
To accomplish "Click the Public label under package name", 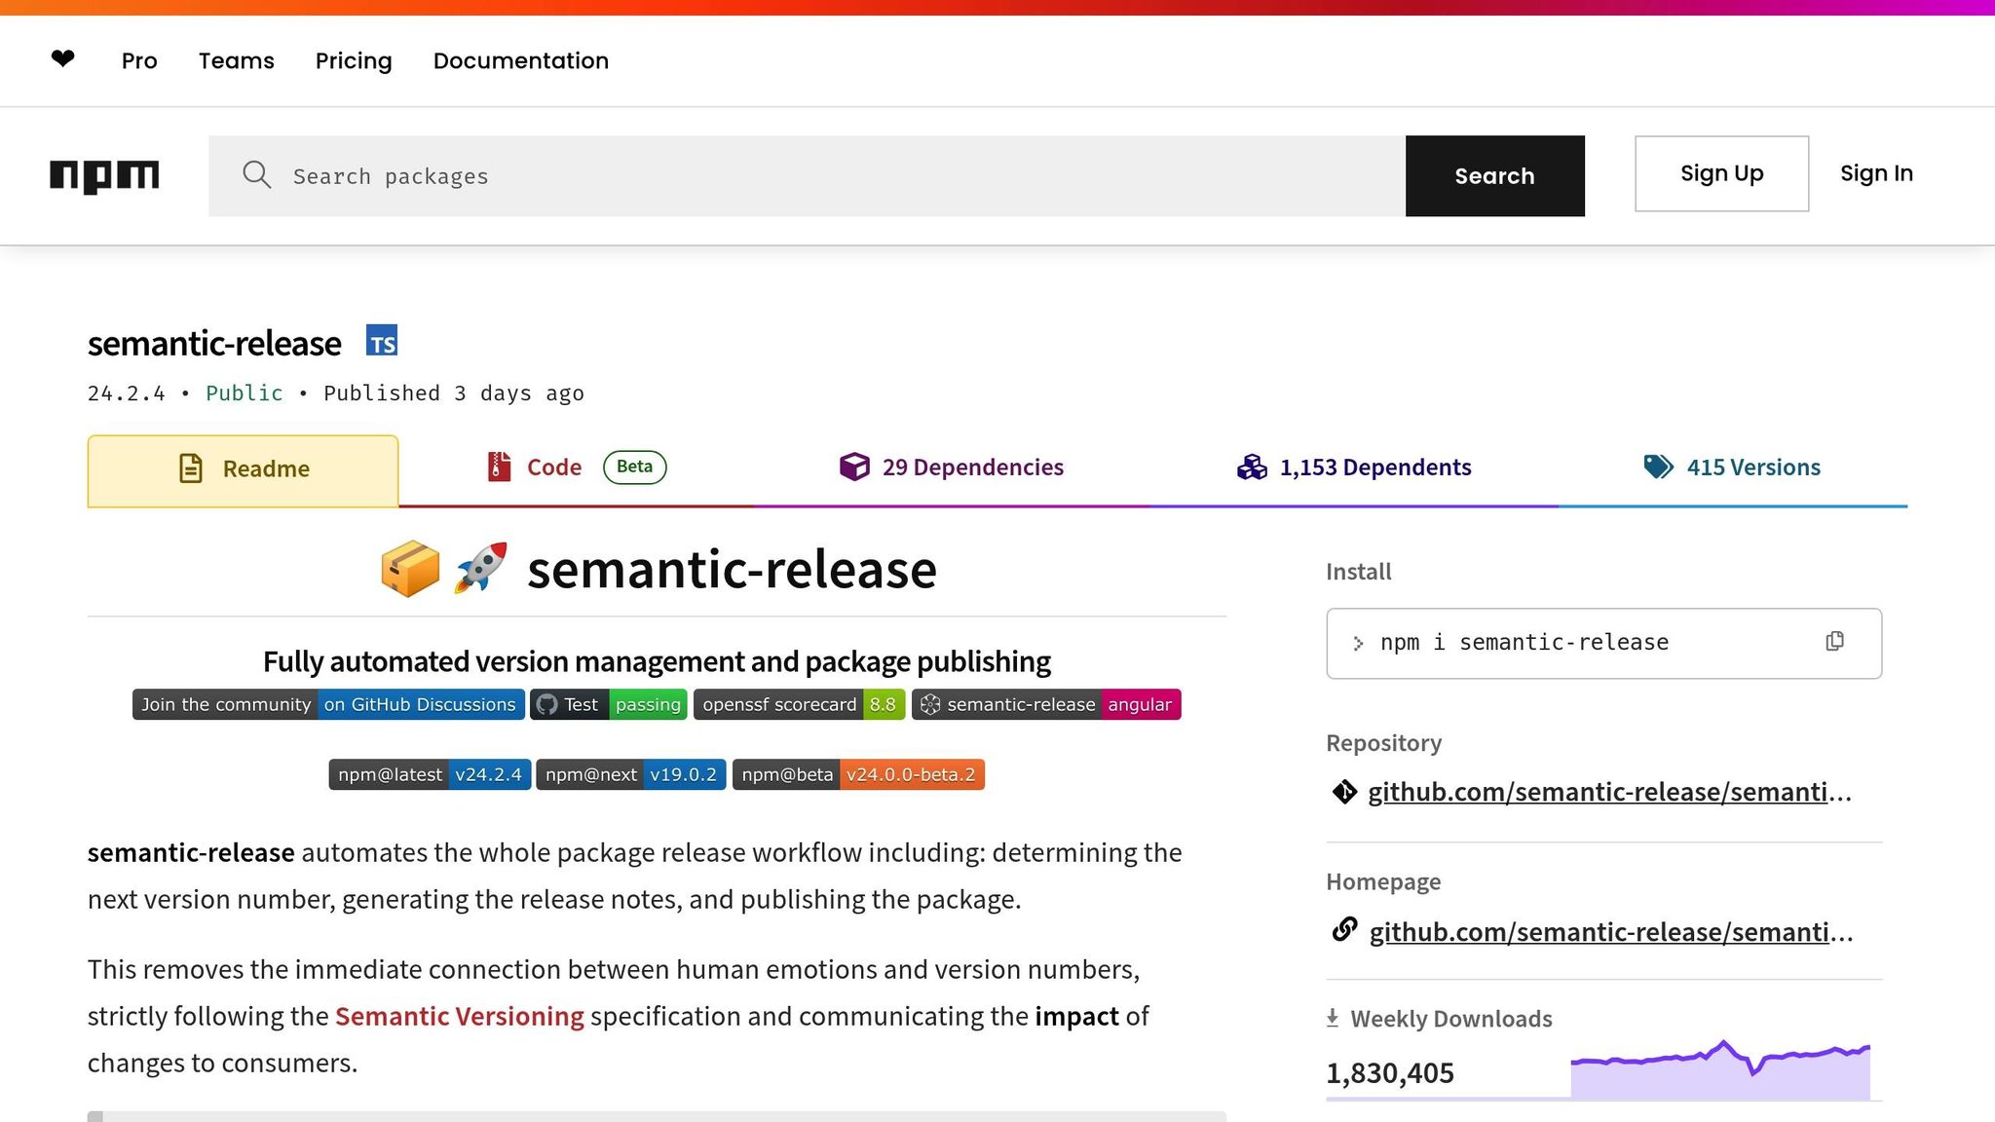I will tap(245, 393).
